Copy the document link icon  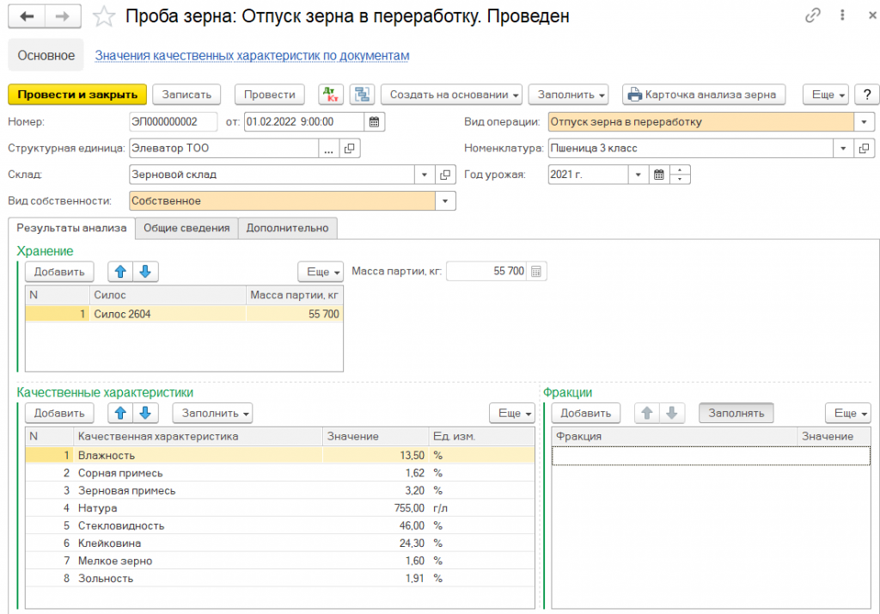pos(812,16)
